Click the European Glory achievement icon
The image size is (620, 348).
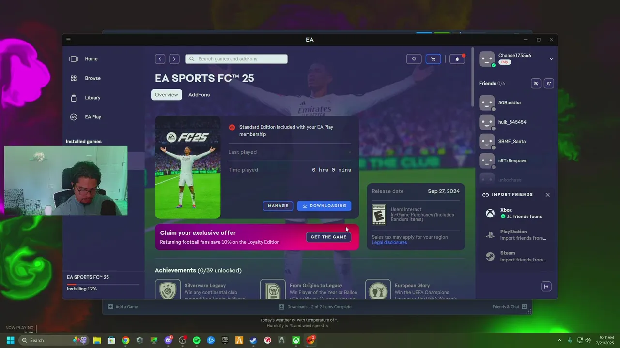378,290
